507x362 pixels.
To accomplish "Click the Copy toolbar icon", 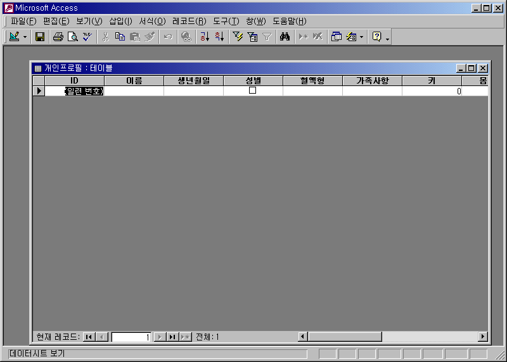I will tap(120, 37).
